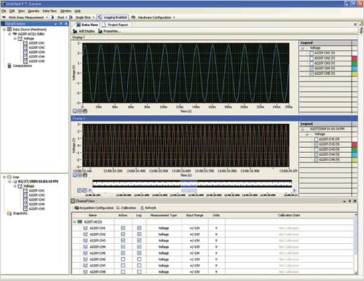Collapse the Logs tree node
This screenshot has height=281, width=364.
pyautogui.click(x=4, y=177)
